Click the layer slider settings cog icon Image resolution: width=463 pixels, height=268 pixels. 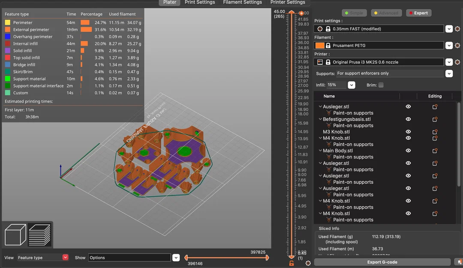click(x=308, y=263)
